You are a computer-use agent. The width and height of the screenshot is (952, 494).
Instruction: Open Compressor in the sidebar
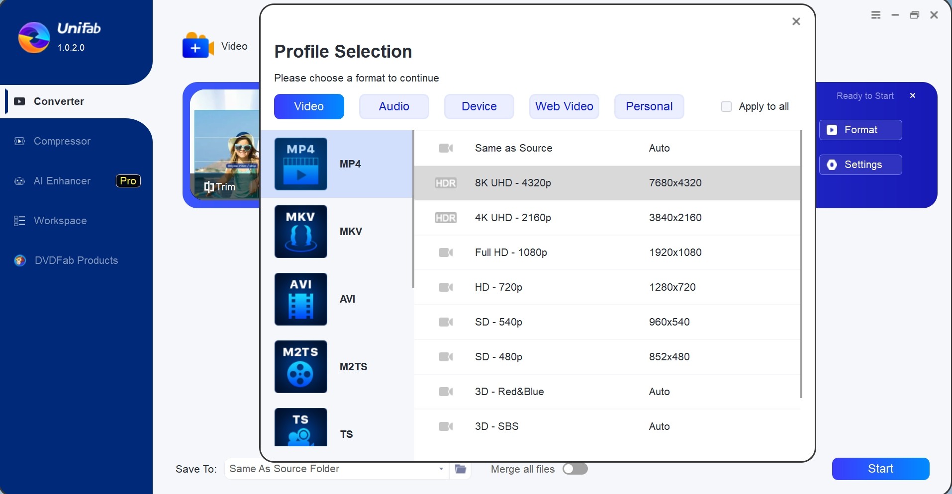tap(62, 142)
